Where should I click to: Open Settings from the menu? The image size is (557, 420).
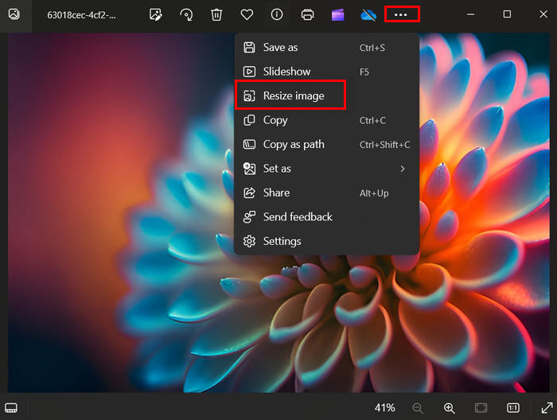tap(282, 241)
